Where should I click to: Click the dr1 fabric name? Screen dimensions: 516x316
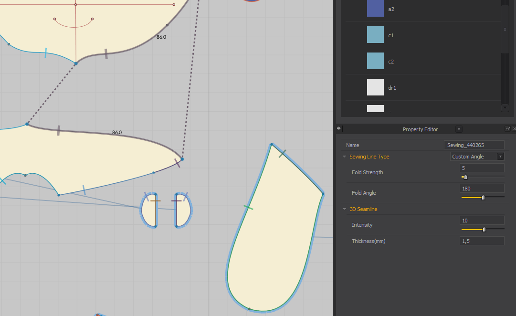[x=392, y=88]
